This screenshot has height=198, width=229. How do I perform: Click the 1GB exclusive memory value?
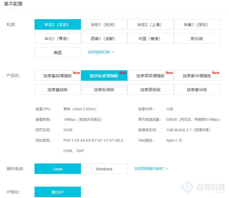[170, 109]
